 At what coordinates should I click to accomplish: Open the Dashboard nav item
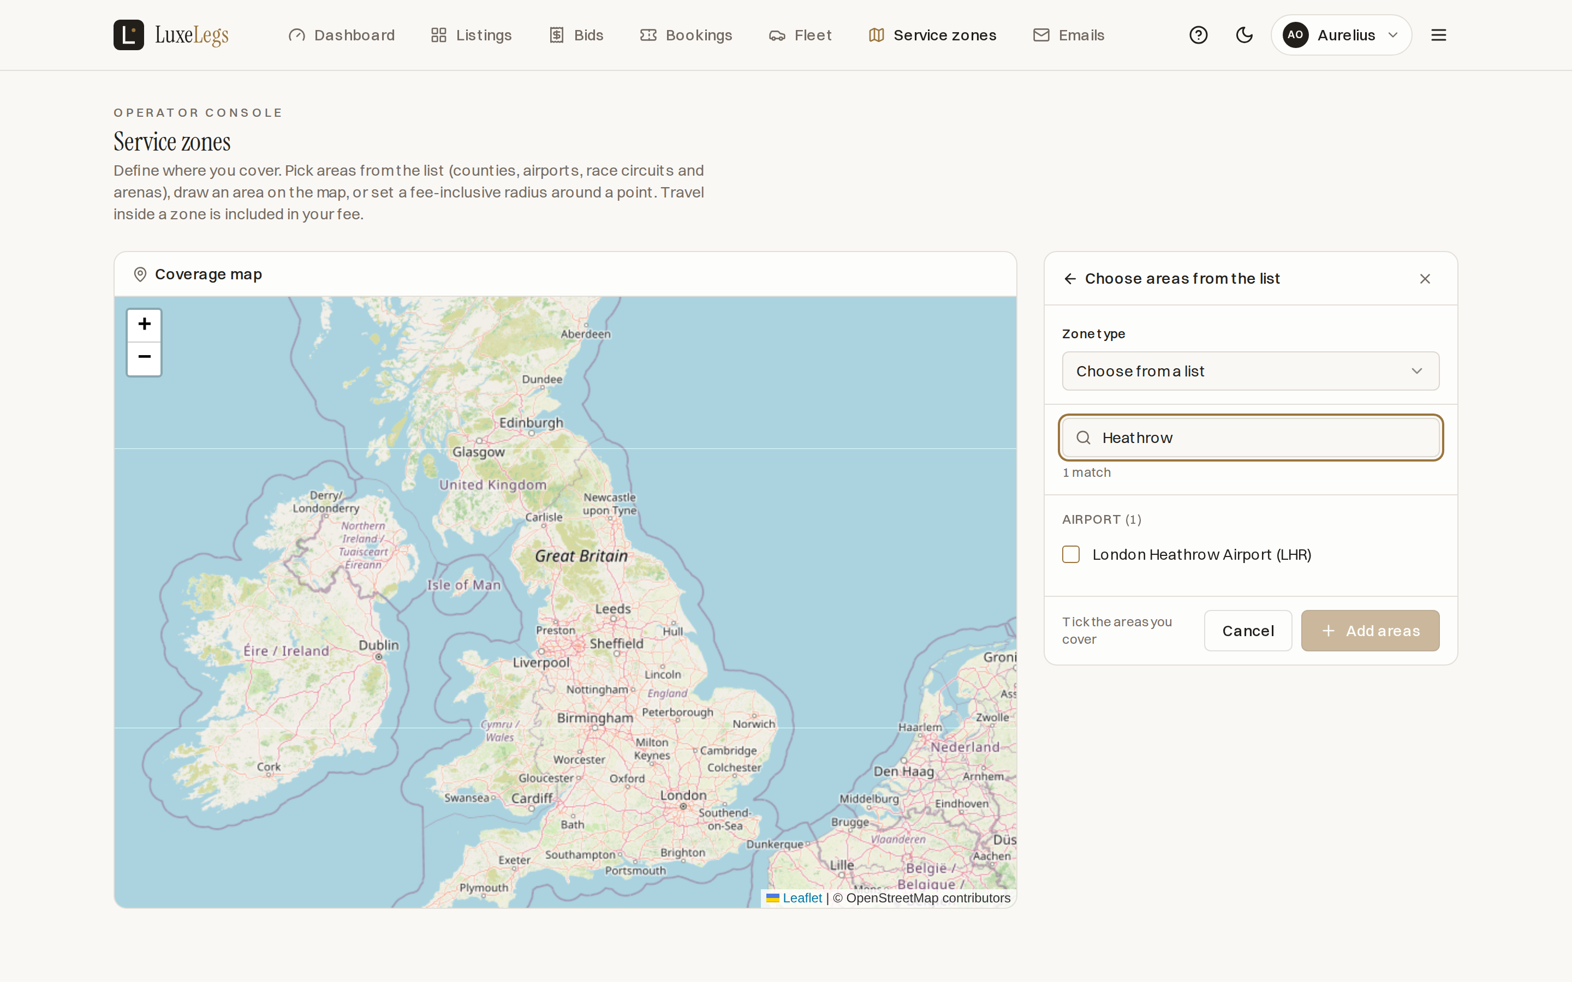[x=342, y=35]
